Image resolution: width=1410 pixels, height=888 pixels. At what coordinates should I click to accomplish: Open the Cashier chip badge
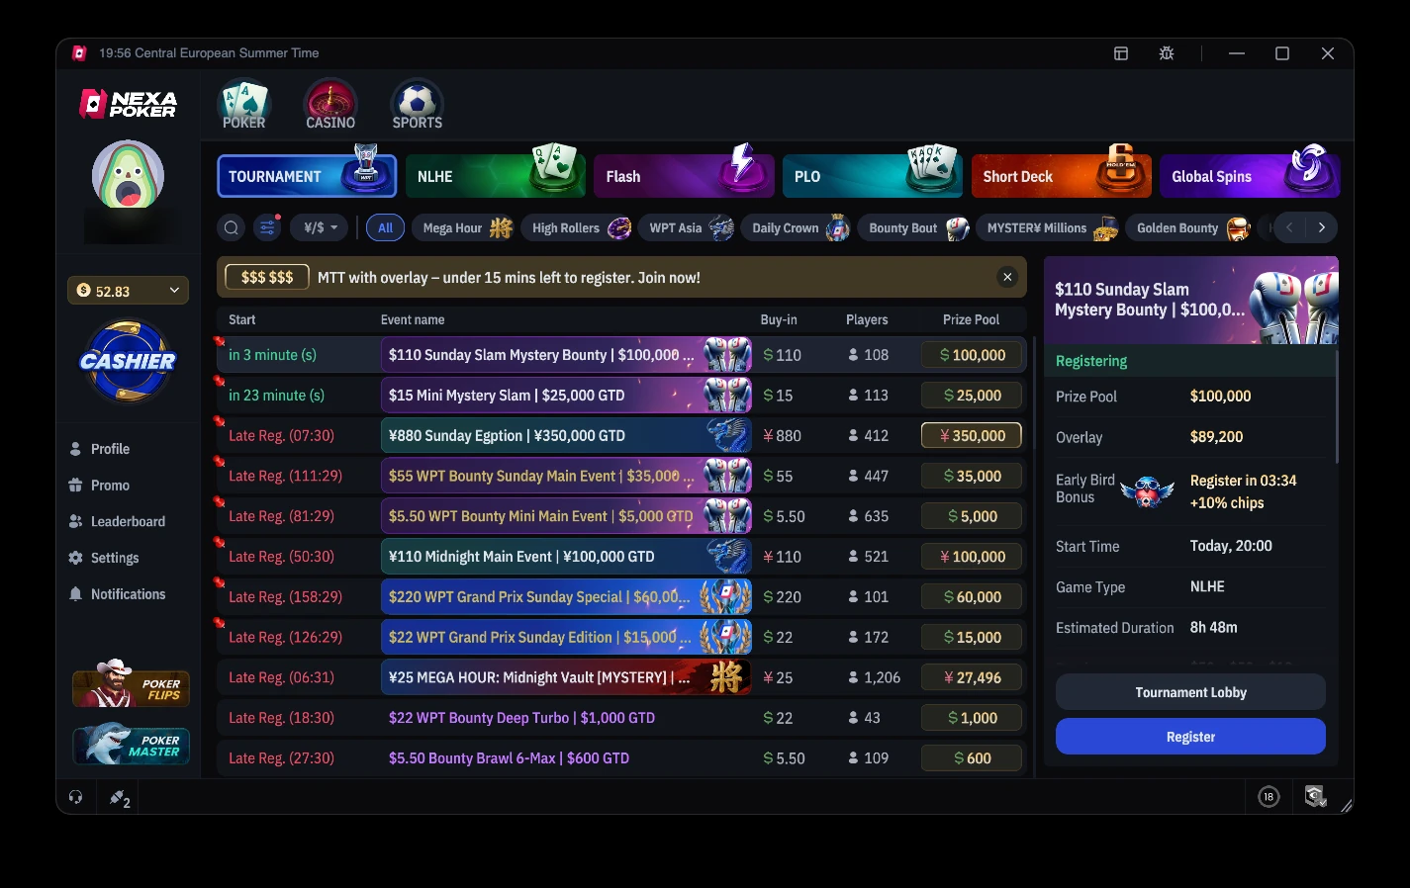coord(129,361)
